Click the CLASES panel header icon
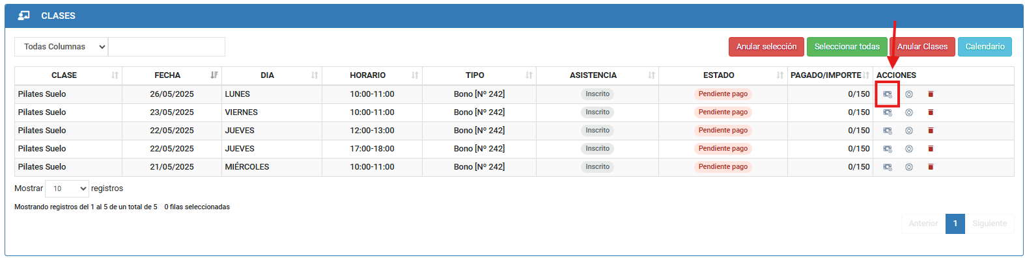This screenshot has width=1025, height=258. point(24,16)
